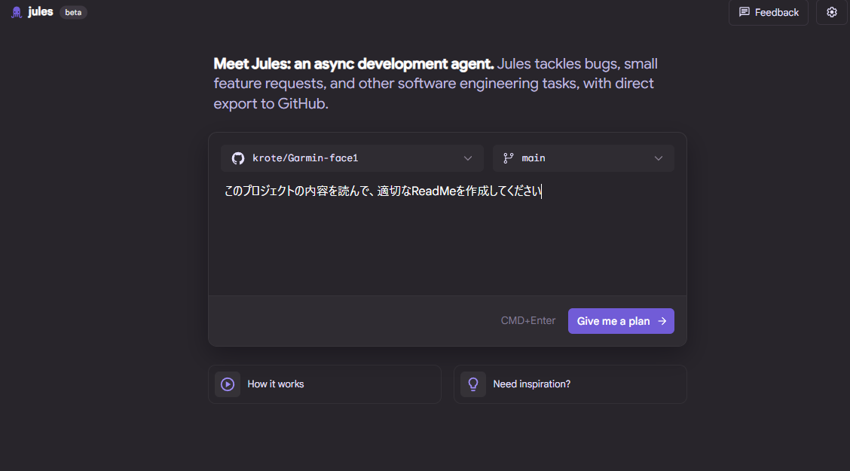The height and width of the screenshot is (471, 850).
Task: Click the jules wordmark text
Action: tap(41, 11)
